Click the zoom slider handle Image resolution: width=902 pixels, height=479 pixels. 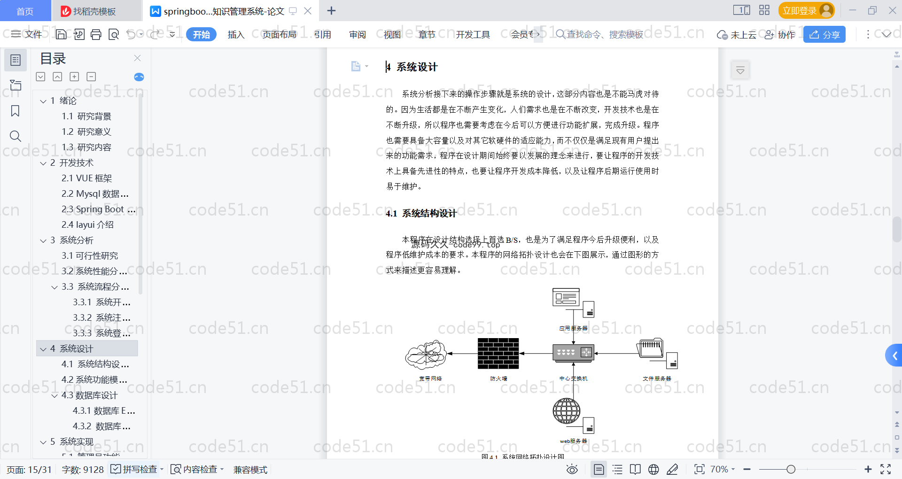pyautogui.click(x=791, y=469)
